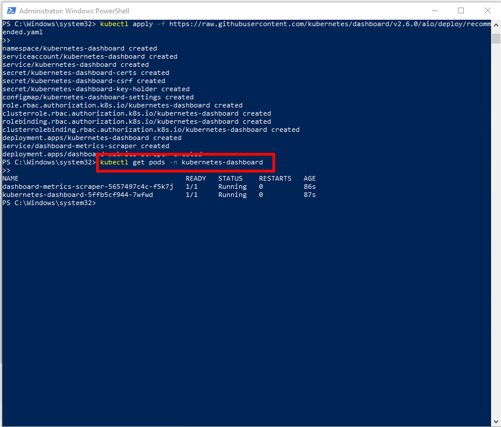The image size is (501, 427).
Task: Click the kubernetes-dashboard-5ffb5cf944-7wfwd pod name
Action: pos(77,195)
